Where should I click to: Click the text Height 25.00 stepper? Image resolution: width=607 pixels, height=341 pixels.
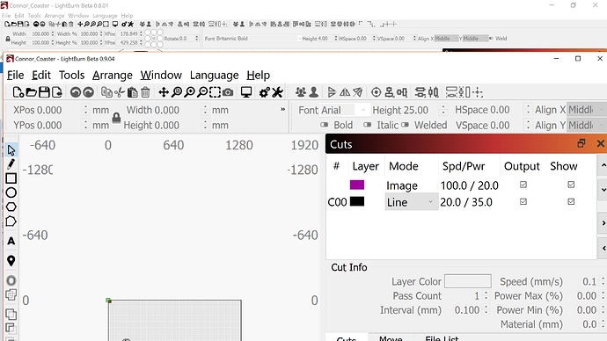[x=443, y=110]
